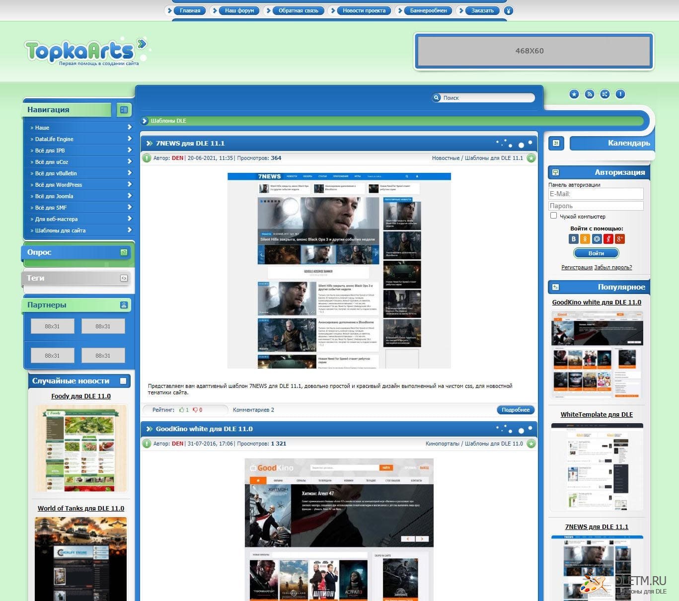Screen dimensions: 679x601
Task: Click the Партнеры user icon
Action: click(x=124, y=305)
